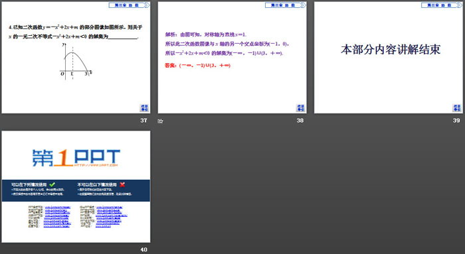Click the corner badge icon on slide 38
465x254 pixels.
pos(300,107)
